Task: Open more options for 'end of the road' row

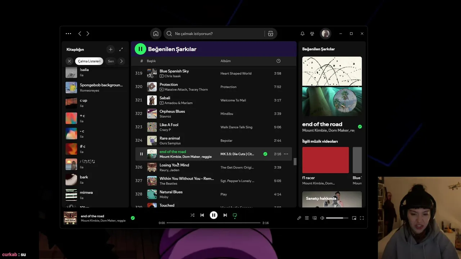Action: pos(286,154)
